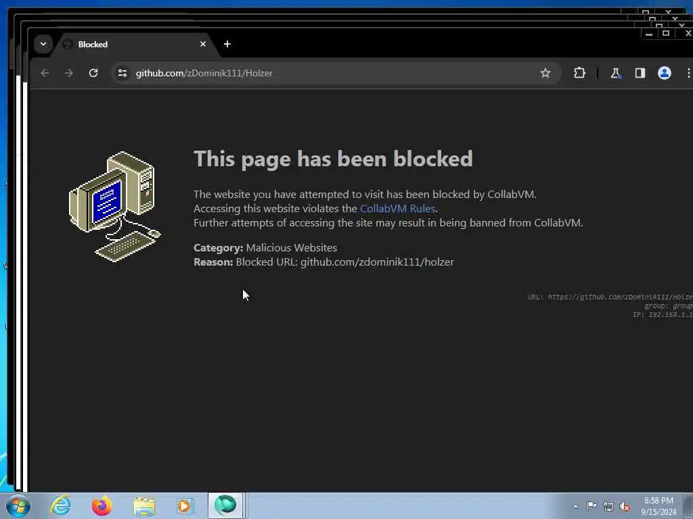Open Windows Media Player from taskbar
The image size is (693, 519).
coord(184,505)
